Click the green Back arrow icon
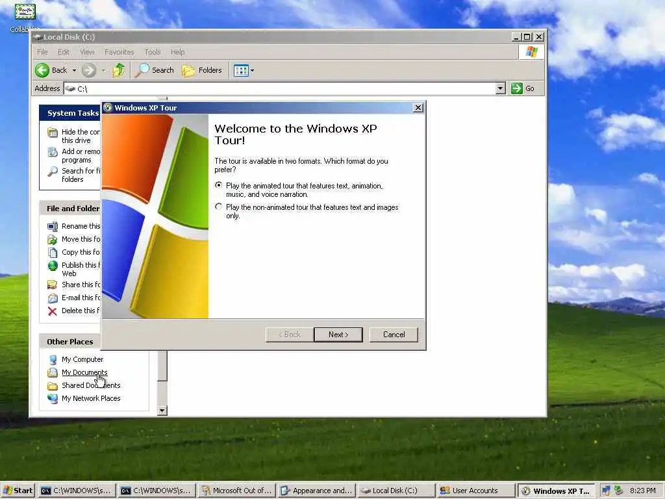The image size is (665, 499). (42, 70)
